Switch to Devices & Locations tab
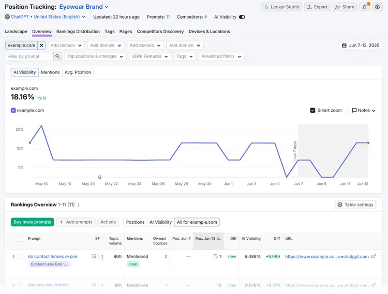Image resolution: width=388 pixels, height=294 pixels. point(209,32)
